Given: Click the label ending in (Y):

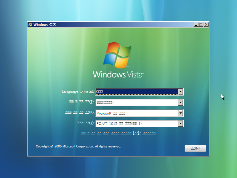Looking at the screenshot, I should (x=86, y=123).
